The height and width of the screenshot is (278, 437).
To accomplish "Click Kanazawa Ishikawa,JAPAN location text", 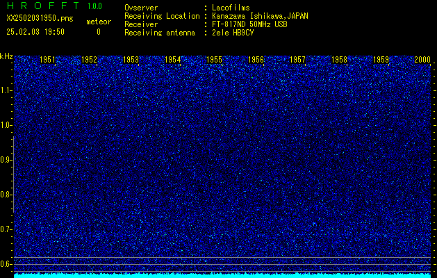I will coord(260,16).
